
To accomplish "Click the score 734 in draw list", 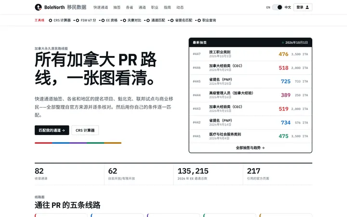I will (x=286, y=122).
